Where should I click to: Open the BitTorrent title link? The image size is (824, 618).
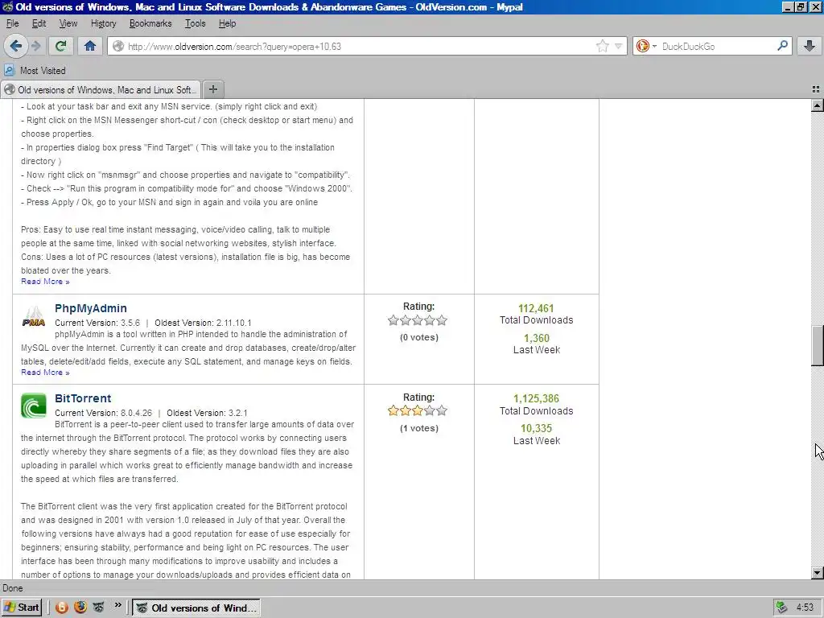click(x=83, y=398)
